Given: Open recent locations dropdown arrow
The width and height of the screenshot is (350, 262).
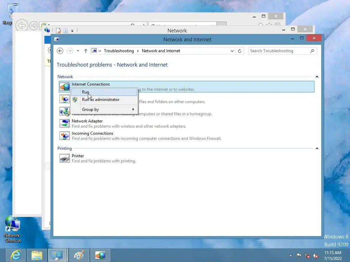Looking at the screenshot, I should (78, 51).
